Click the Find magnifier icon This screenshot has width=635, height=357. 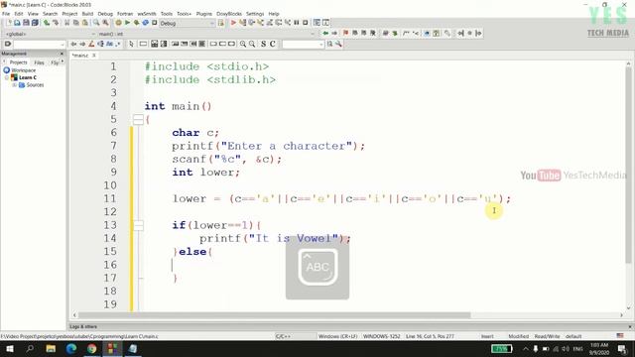96,23
